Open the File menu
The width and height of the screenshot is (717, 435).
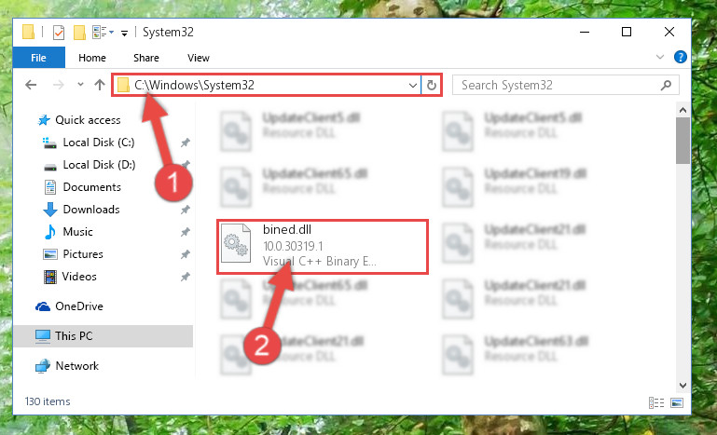[39, 58]
